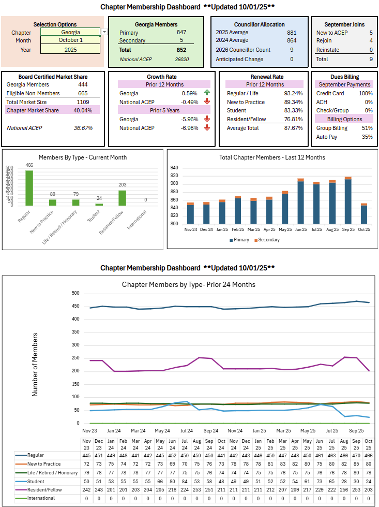Click the Primary legend marker in bar chart
379x507 pixels.
coord(231,240)
